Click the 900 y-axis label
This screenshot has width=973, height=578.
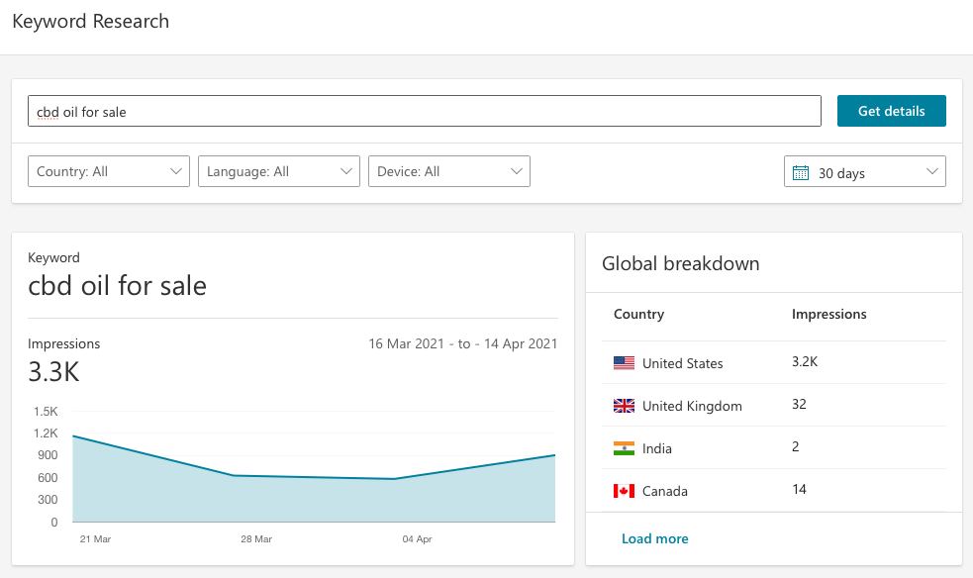pyautogui.click(x=48, y=455)
